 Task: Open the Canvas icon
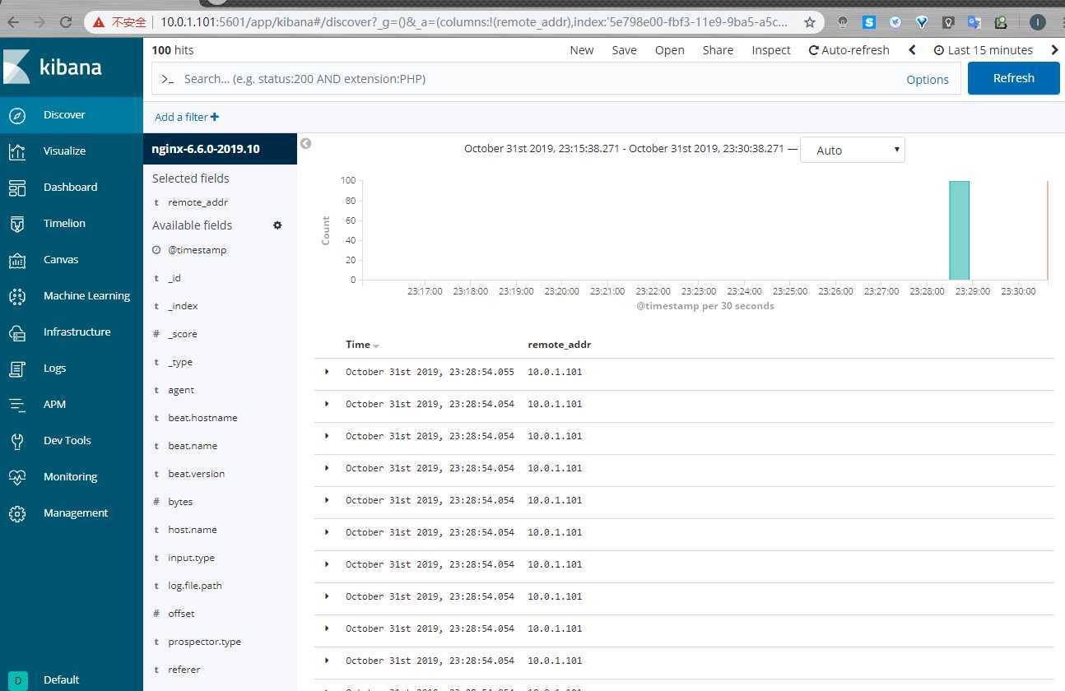pos(17,260)
